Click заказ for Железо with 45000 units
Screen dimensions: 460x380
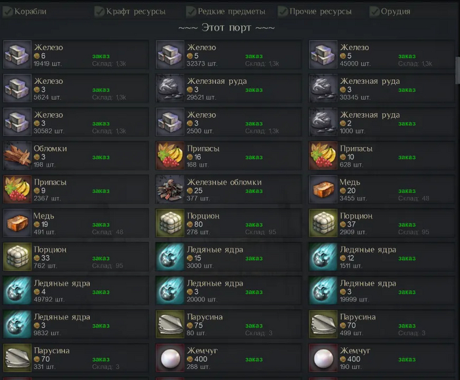coord(407,56)
